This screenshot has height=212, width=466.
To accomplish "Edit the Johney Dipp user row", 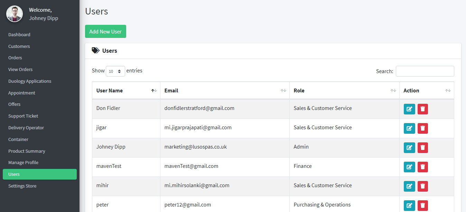I will pos(409,148).
